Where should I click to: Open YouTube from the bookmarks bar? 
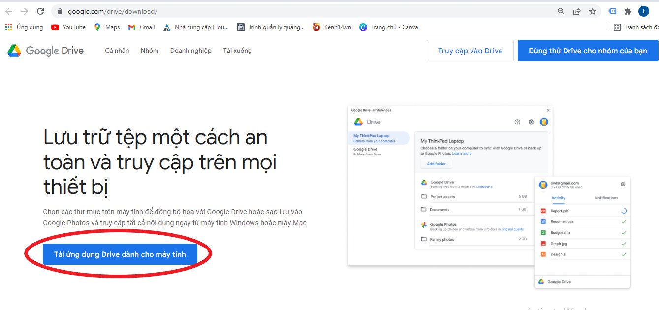click(x=68, y=27)
